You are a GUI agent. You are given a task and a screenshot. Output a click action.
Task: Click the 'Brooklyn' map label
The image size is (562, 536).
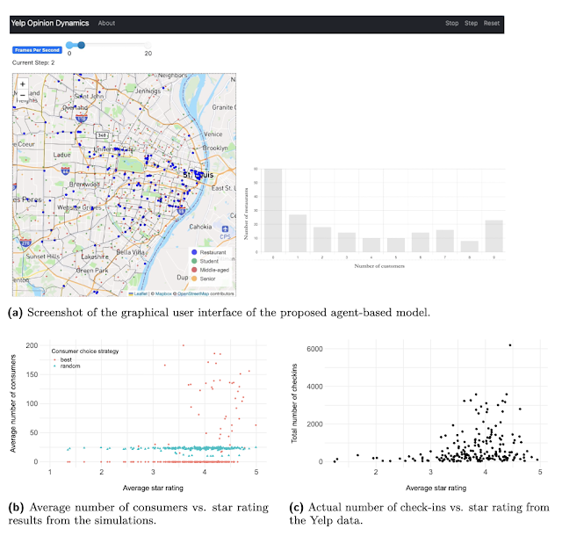(215, 148)
